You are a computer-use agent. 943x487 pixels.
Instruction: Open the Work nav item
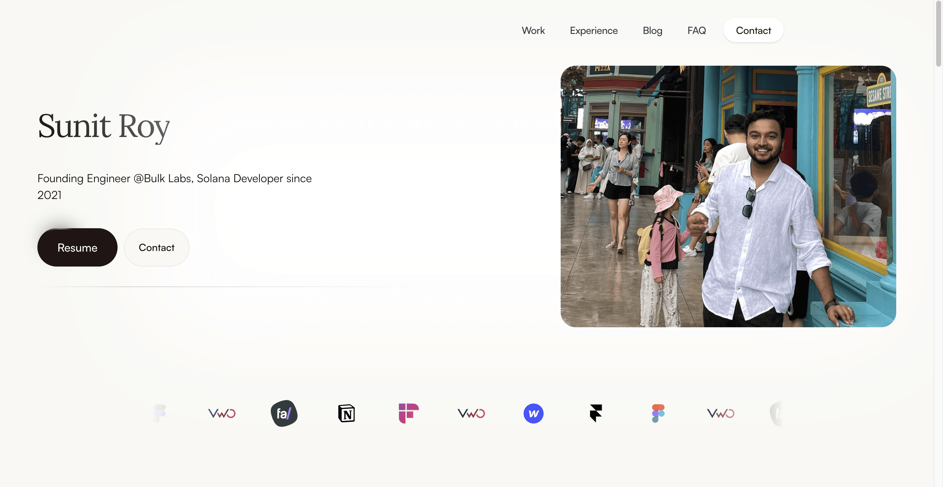coord(533,30)
